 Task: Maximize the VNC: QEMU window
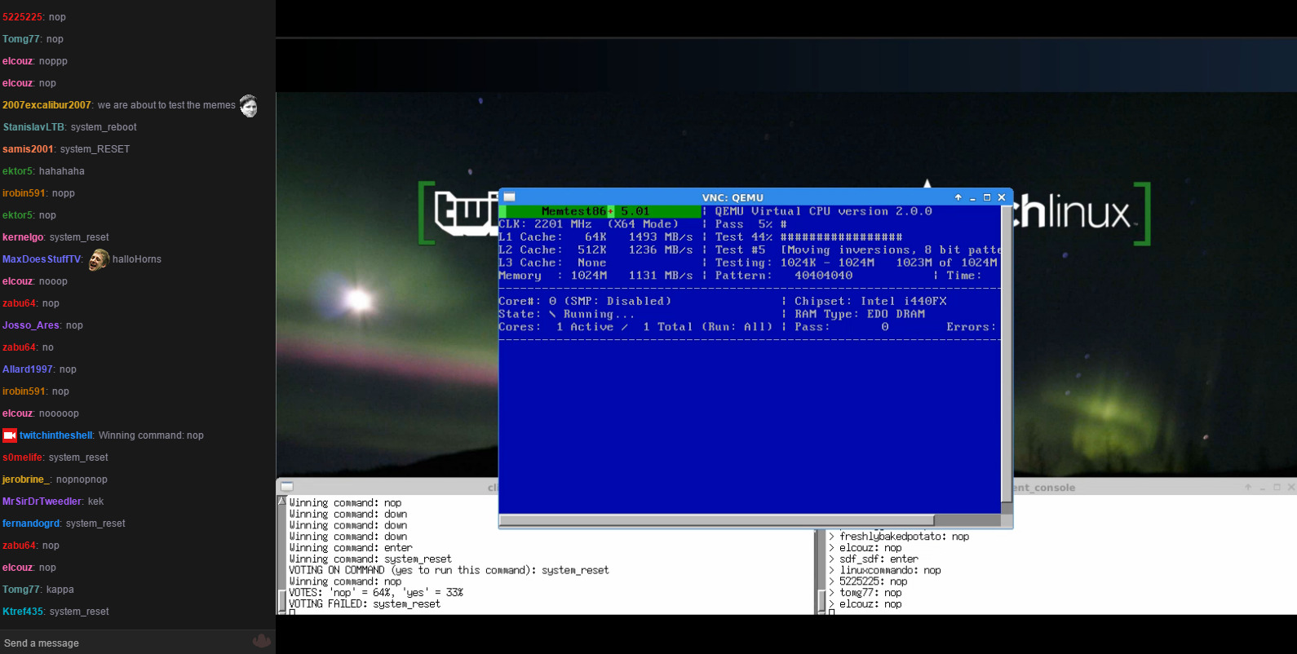click(987, 197)
